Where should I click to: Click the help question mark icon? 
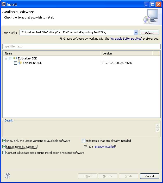tap(7, 176)
